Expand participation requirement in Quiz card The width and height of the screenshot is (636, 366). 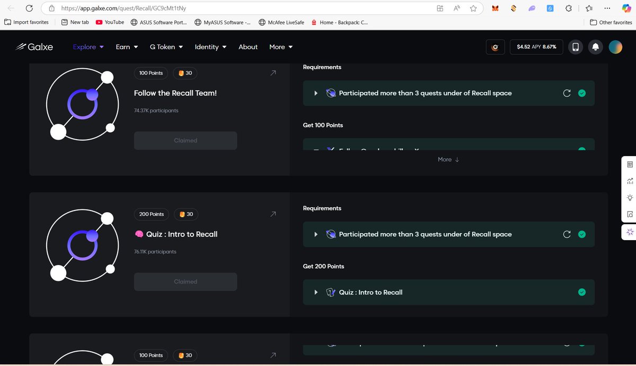[316, 234]
